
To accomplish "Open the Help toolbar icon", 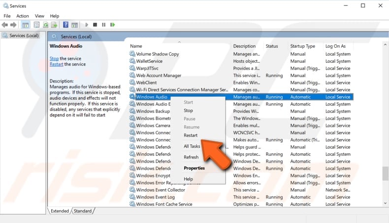I will 65,25.
